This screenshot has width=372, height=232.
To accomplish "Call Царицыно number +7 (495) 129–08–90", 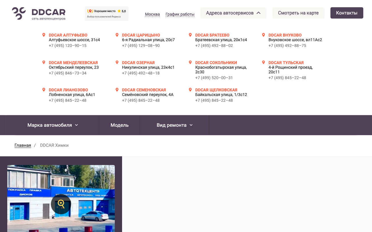I will click(x=141, y=46).
